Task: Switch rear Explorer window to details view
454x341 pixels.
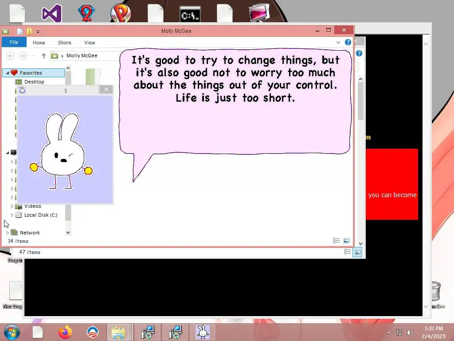Action: (x=347, y=252)
